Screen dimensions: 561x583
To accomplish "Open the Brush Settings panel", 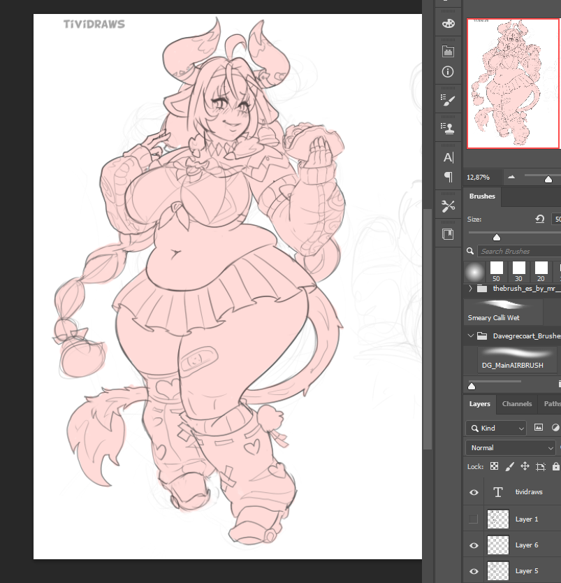I will (448, 99).
